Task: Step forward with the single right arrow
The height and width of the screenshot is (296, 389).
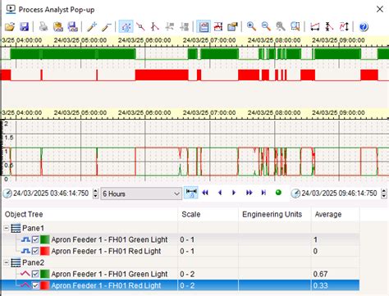Action: click(x=234, y=193)
